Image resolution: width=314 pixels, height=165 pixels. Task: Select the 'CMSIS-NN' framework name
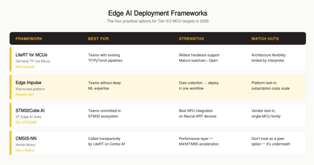pos(26,138)
